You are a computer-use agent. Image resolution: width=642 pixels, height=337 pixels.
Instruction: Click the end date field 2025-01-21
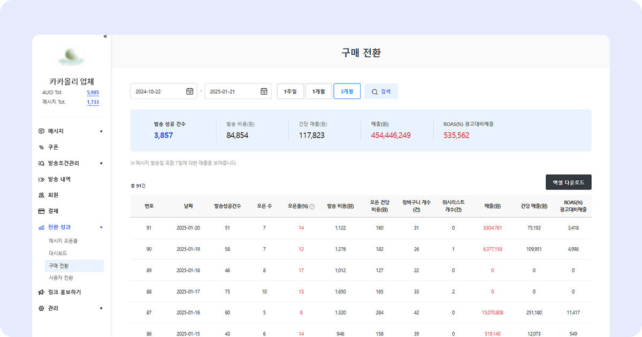tap(238, 91)
